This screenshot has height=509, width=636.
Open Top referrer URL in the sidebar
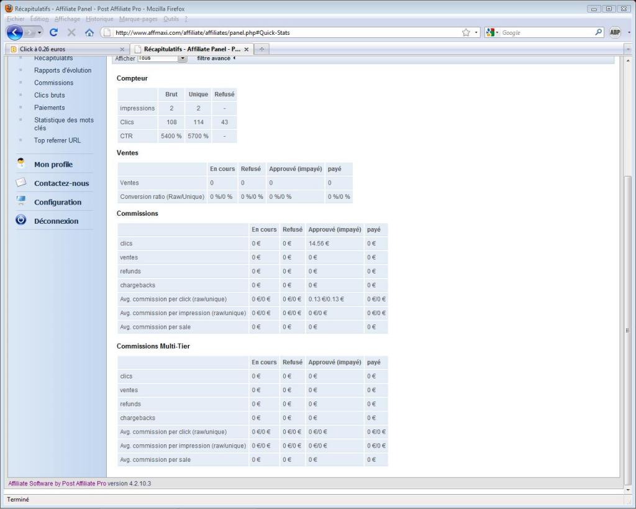(58, 140)
